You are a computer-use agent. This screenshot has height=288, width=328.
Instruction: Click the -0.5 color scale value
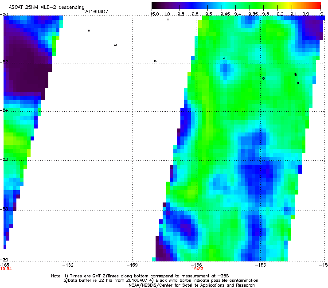[x=207, y=14]
